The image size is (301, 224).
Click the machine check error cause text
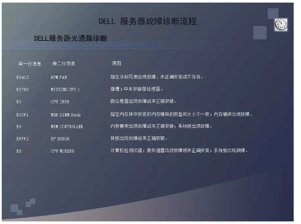179,150
